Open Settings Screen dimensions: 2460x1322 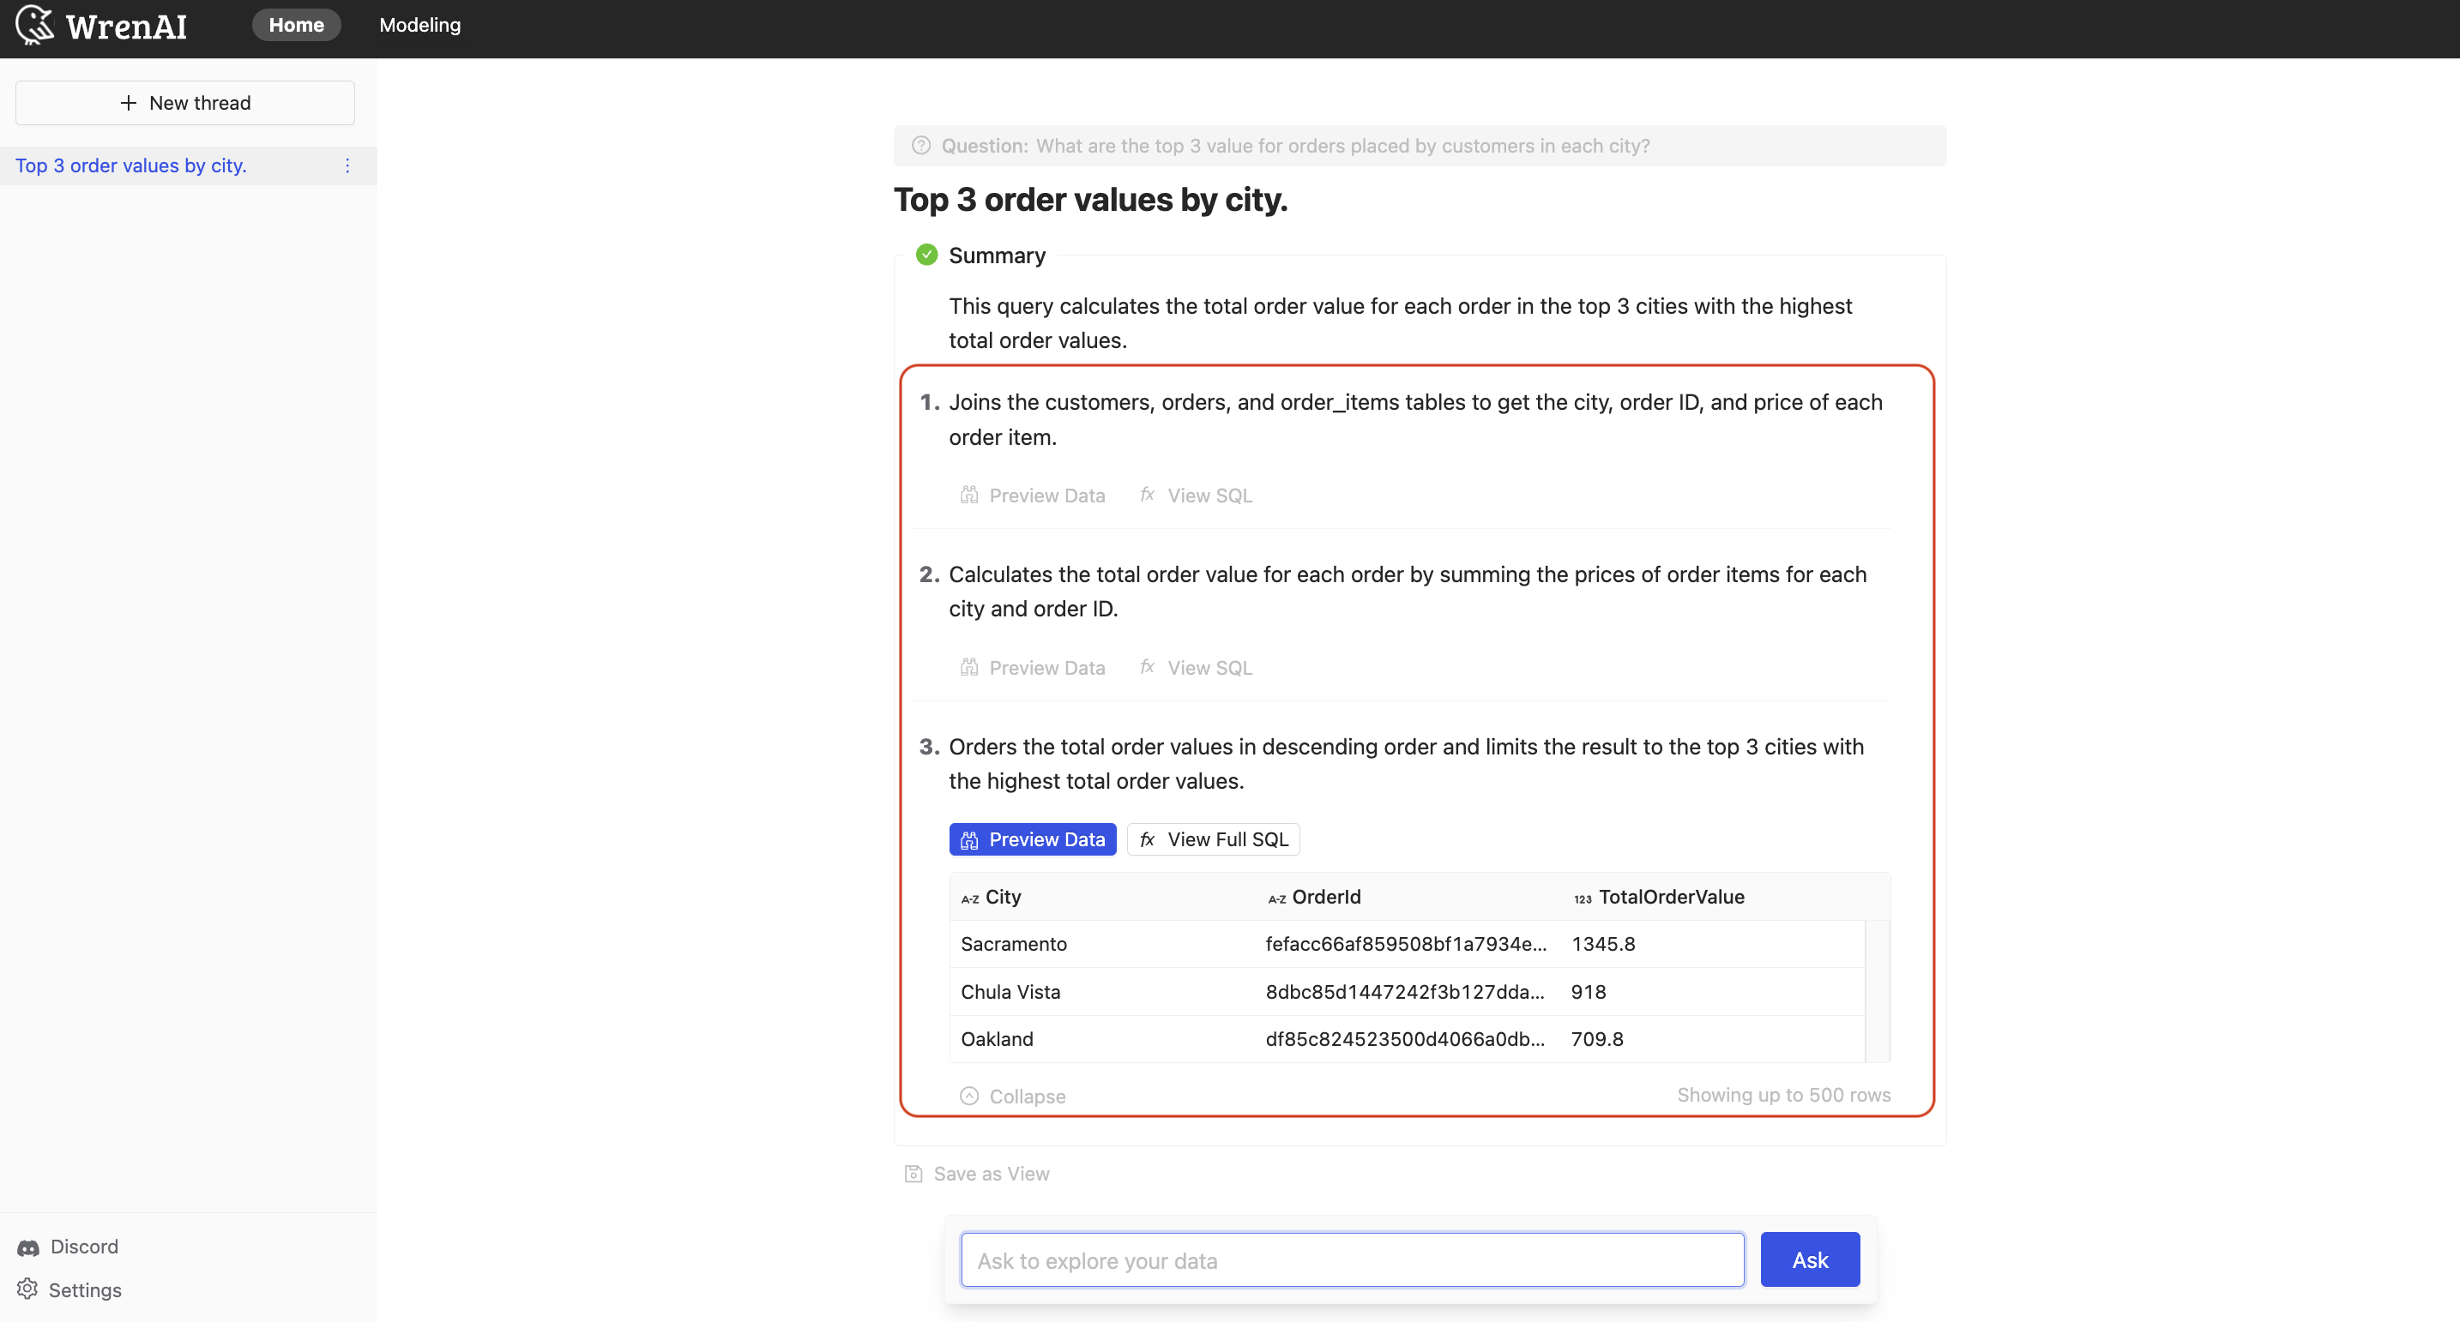coord(69,1289)
